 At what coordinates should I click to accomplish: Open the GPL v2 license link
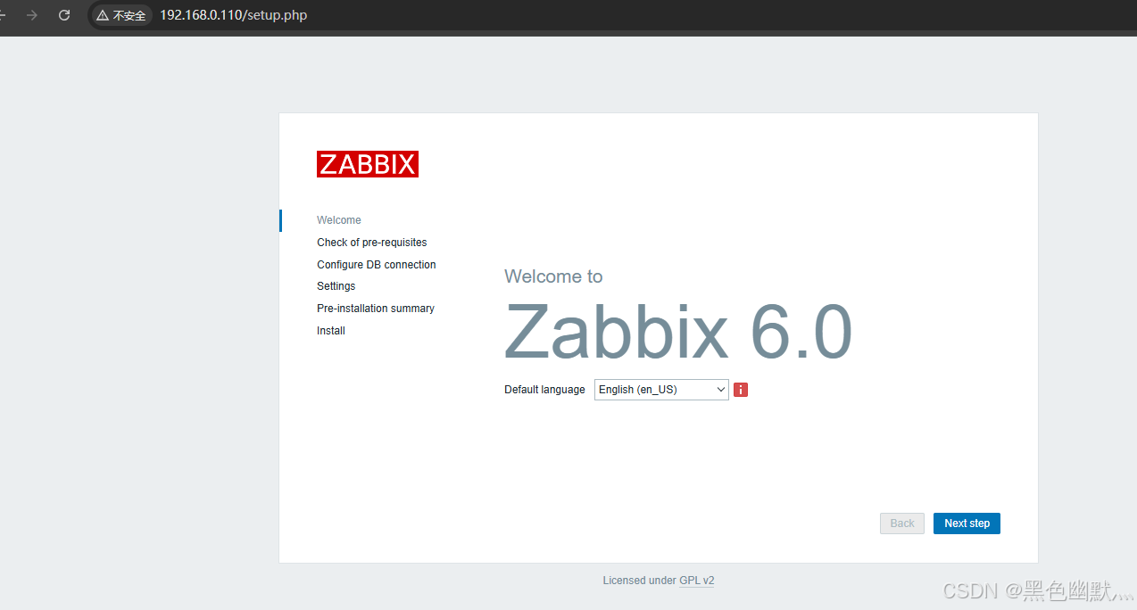pyautogui.click(x=697, y=581)
